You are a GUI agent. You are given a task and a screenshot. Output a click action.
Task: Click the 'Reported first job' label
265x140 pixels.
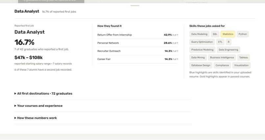(24, 26)
